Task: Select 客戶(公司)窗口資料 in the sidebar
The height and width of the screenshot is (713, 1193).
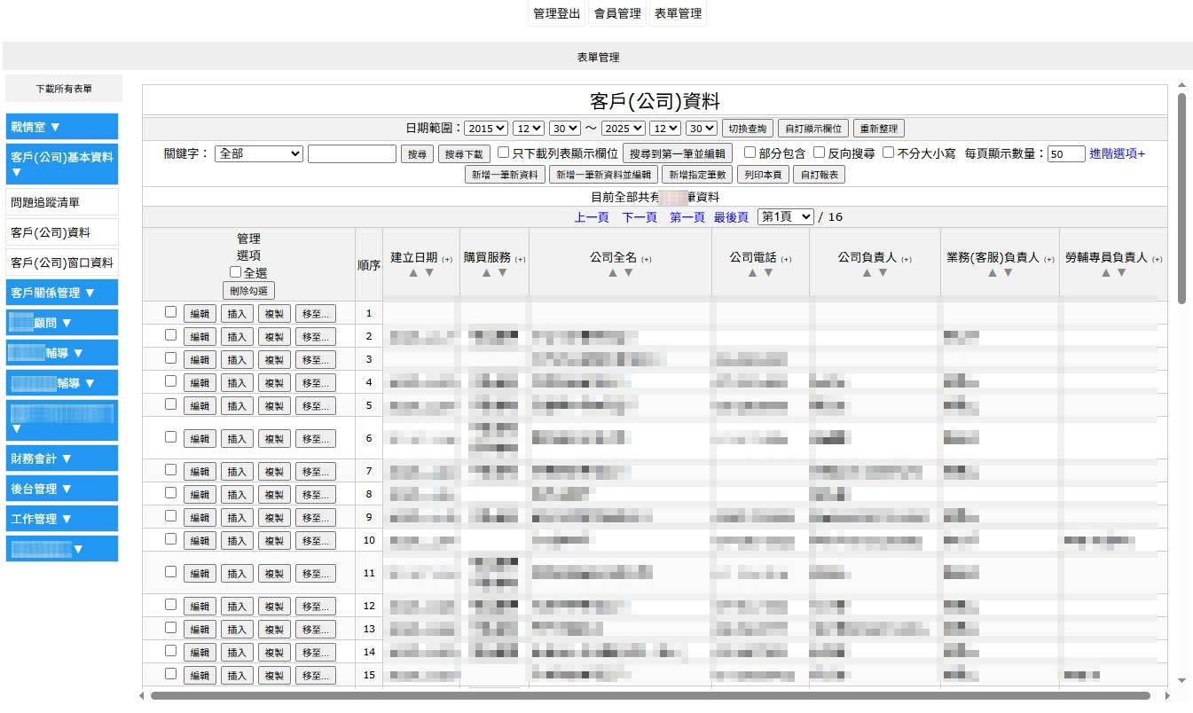Action: [x=62, y=262]
